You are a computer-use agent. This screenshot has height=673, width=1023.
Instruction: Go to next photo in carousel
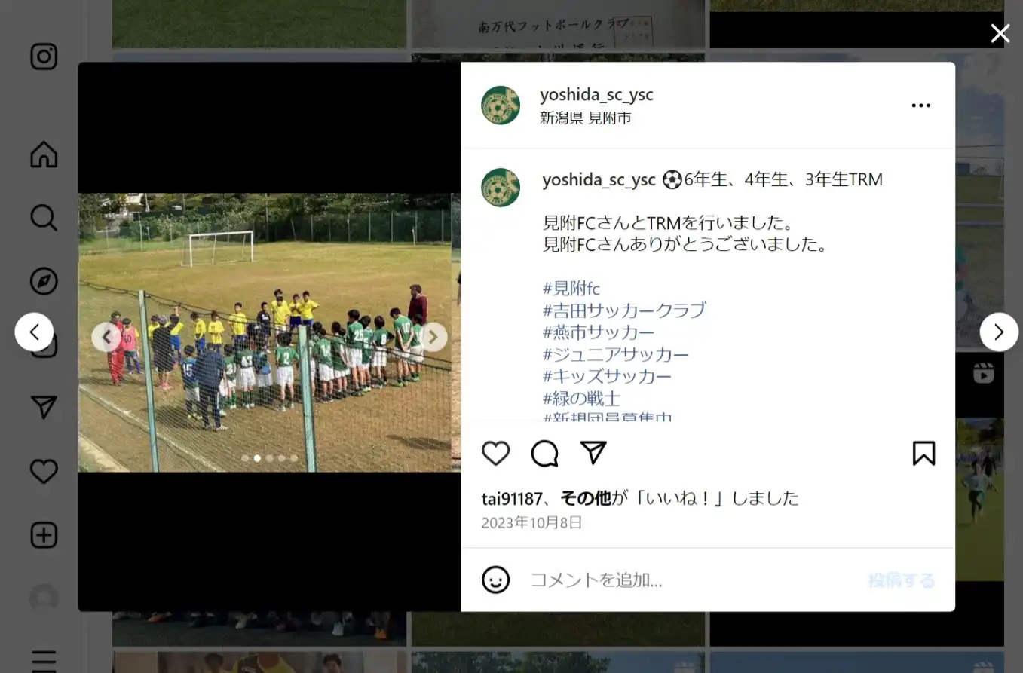pos(433,337)
